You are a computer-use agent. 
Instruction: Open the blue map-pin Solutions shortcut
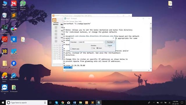[x=14, y=64]
